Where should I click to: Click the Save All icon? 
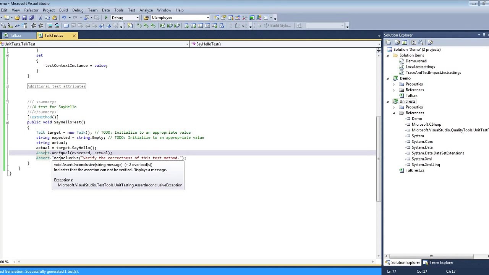pos(31,18)
